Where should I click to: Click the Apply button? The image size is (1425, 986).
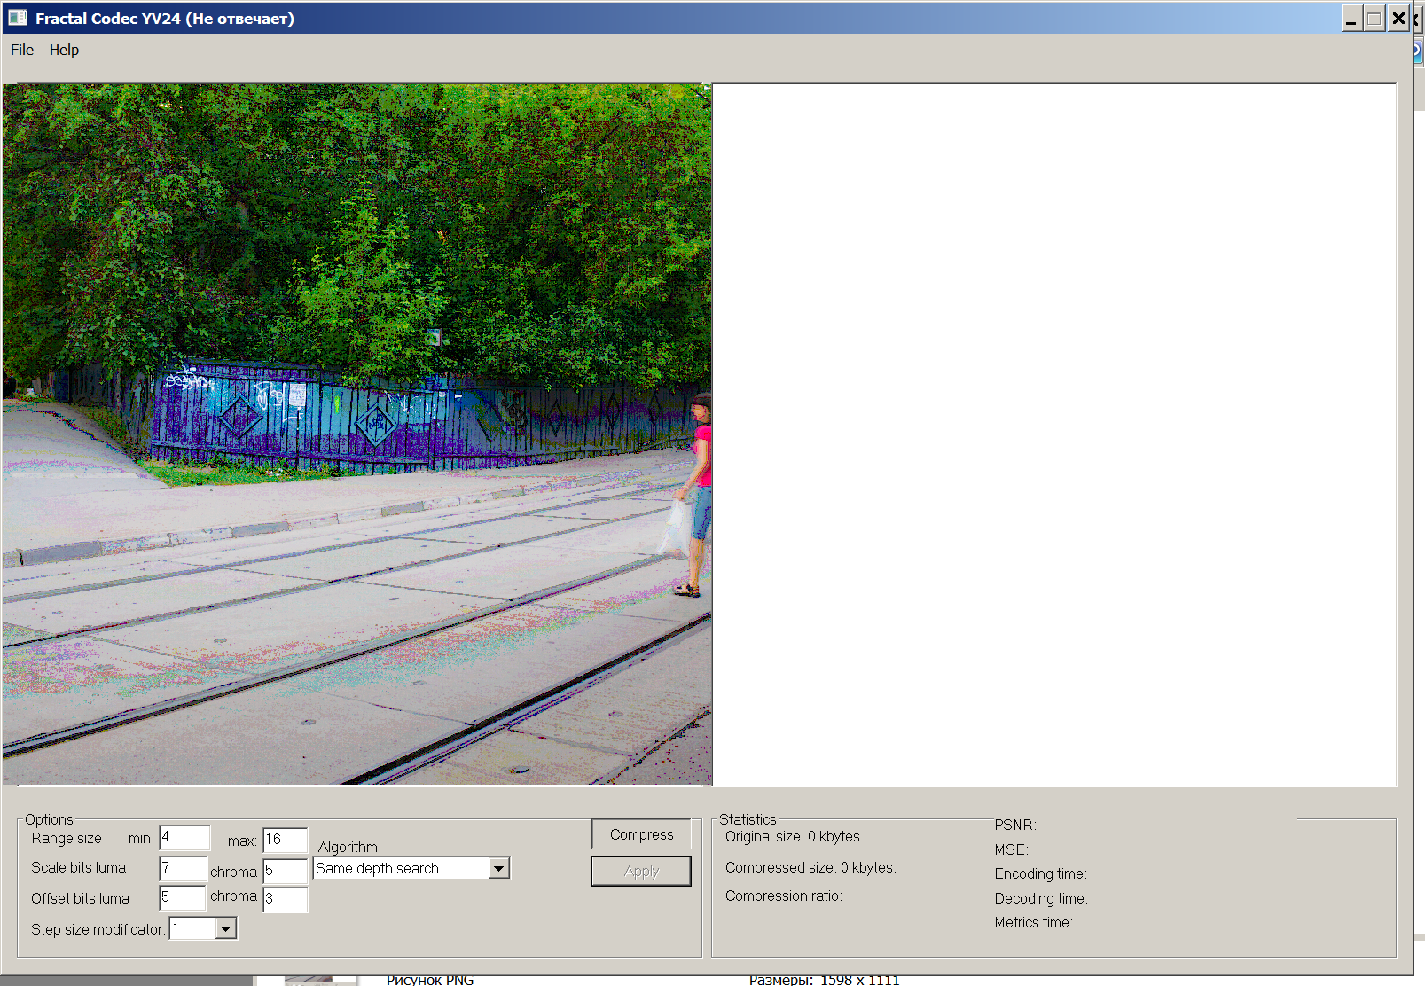tap(641, 871)
